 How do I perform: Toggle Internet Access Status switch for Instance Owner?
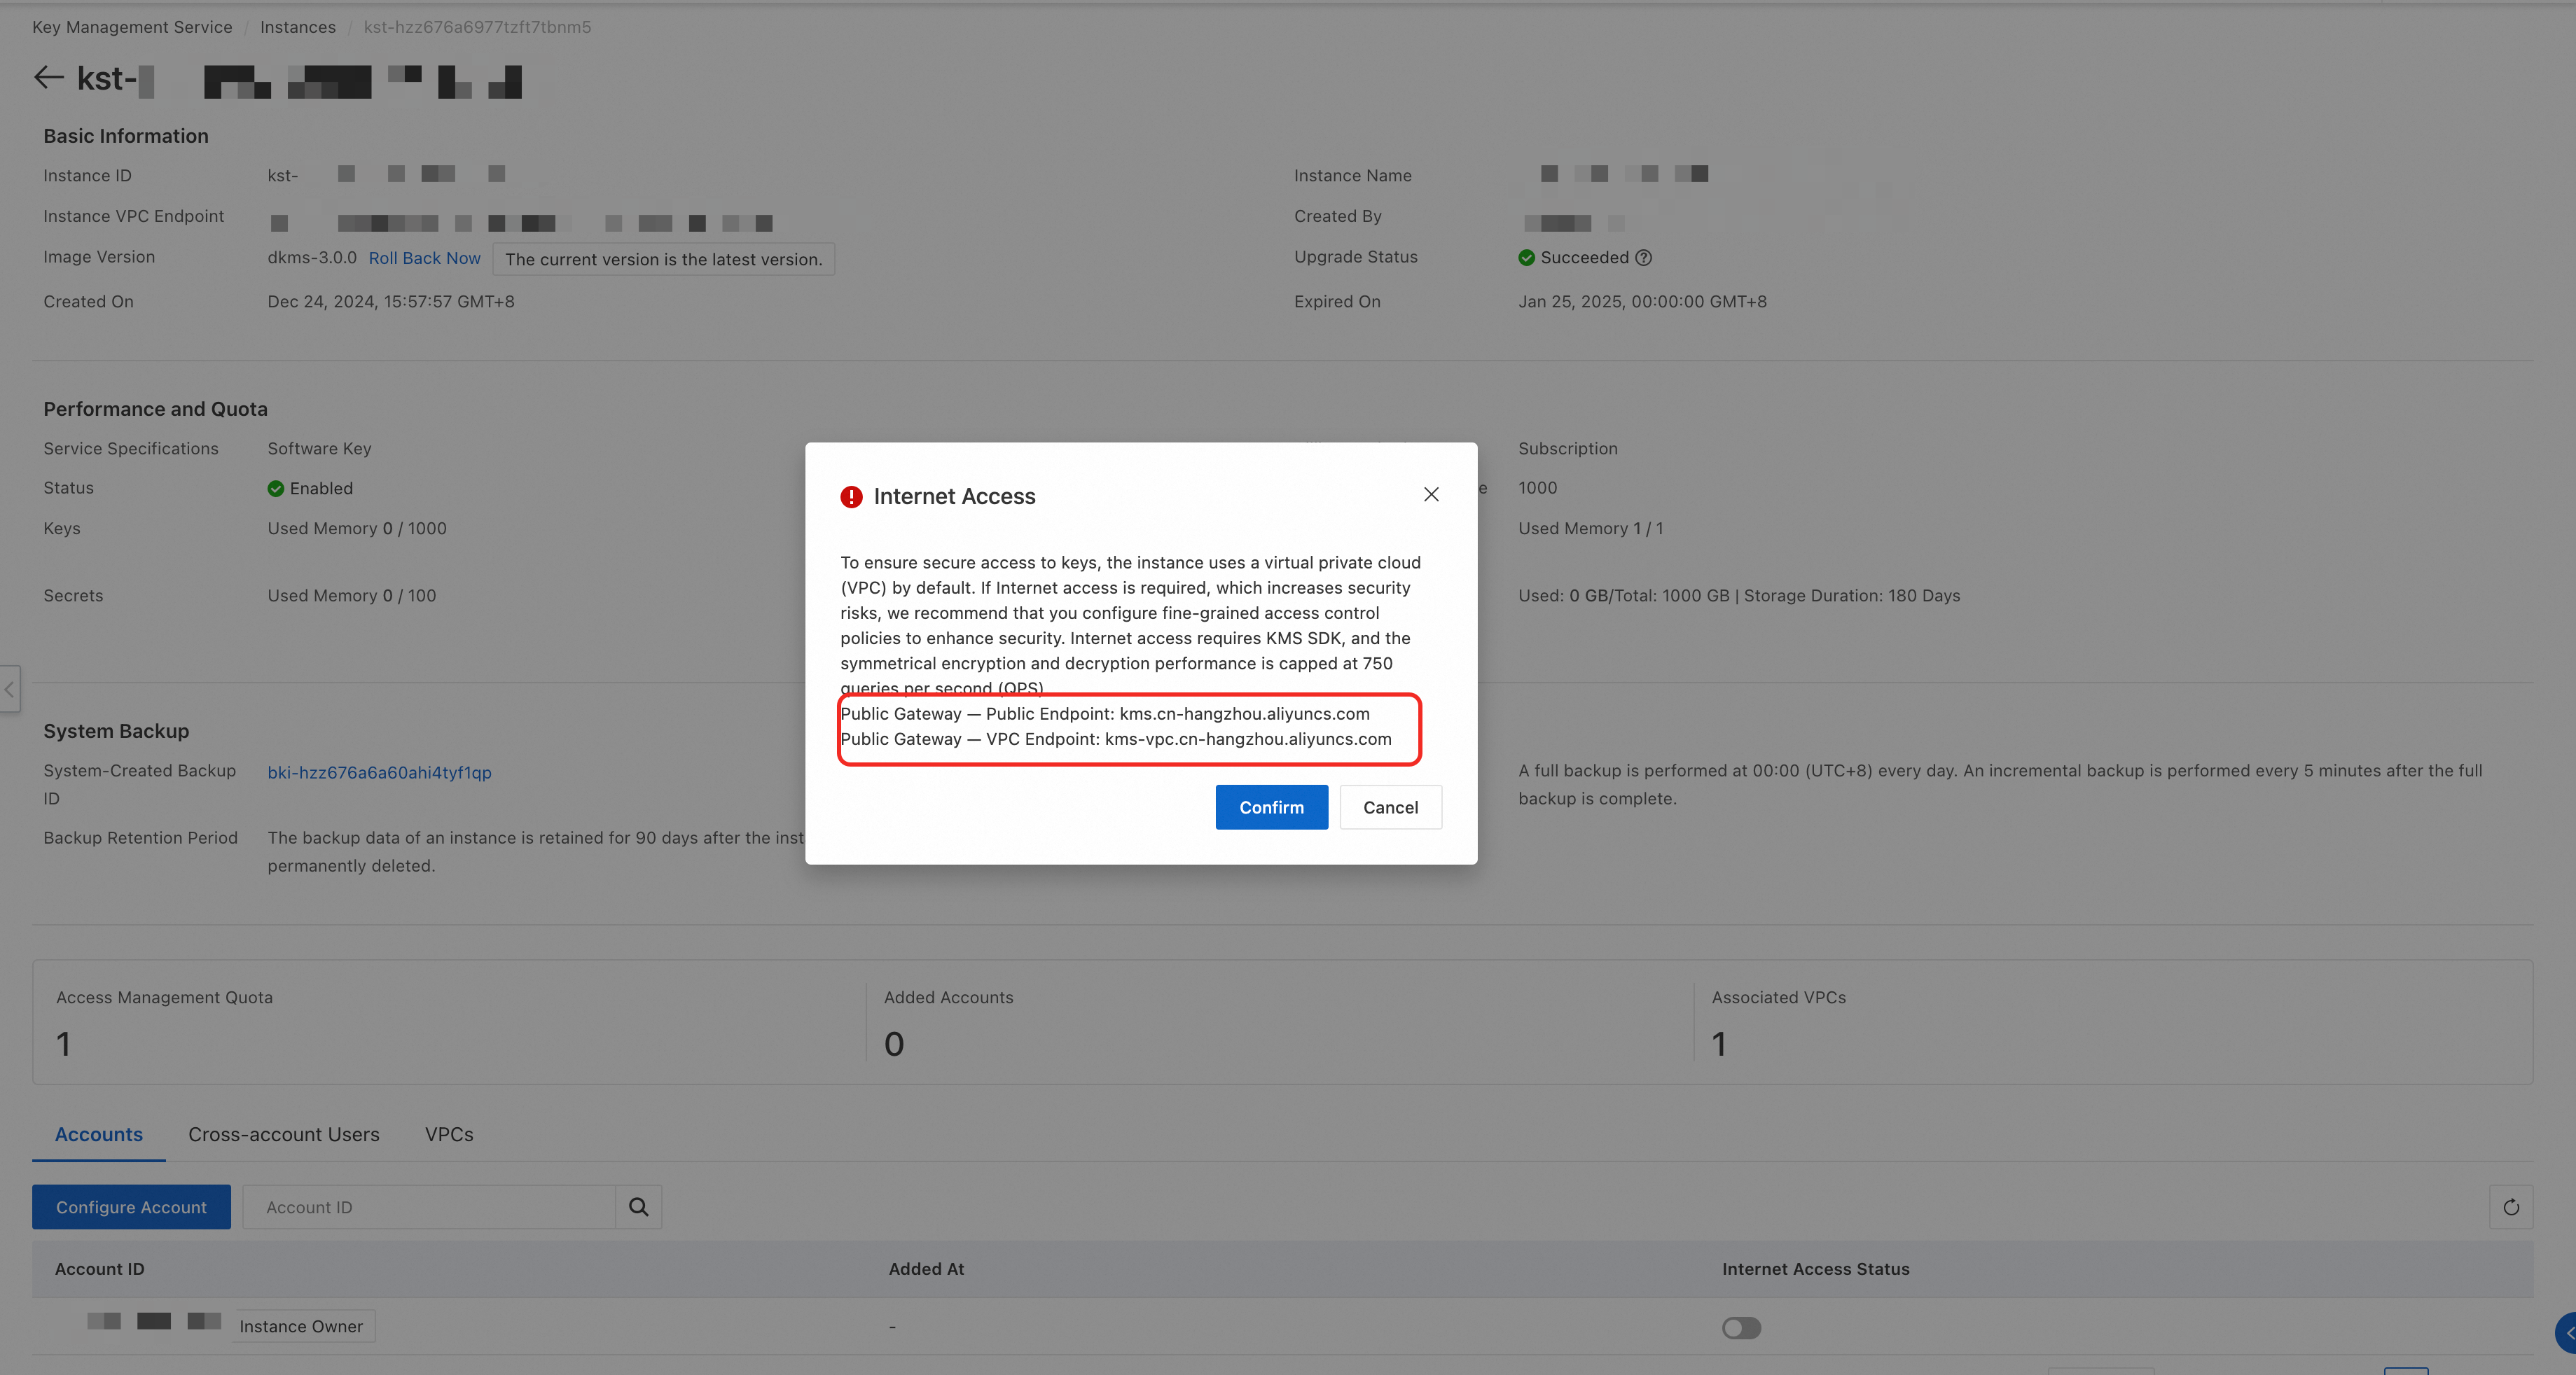tap(1741, 1328)
